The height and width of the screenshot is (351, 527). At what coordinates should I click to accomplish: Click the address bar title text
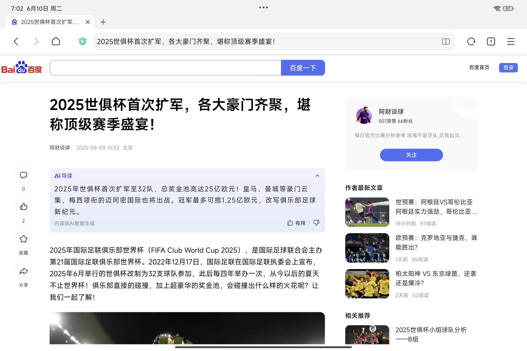click(186, 41)
